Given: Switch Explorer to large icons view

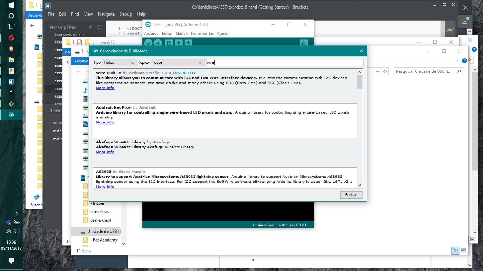Looking at the screenshot, I should 463,251.
